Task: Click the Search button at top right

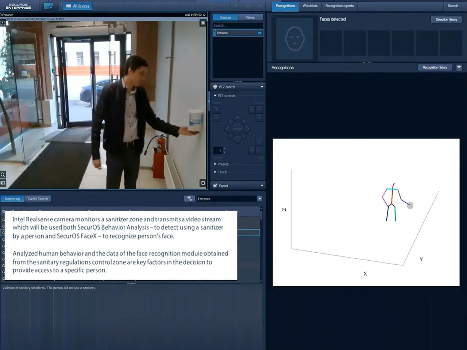Action: (453, 6)
